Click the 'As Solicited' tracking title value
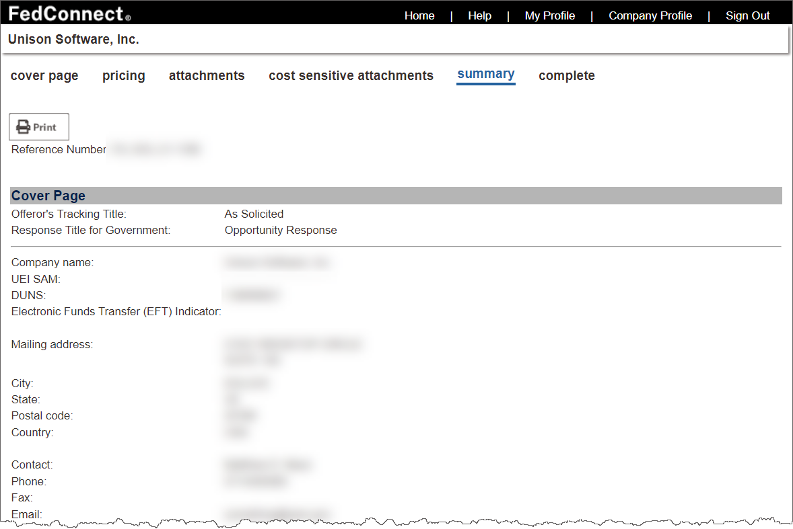Viewport: 793px width, 529px height. coord(254,214)
